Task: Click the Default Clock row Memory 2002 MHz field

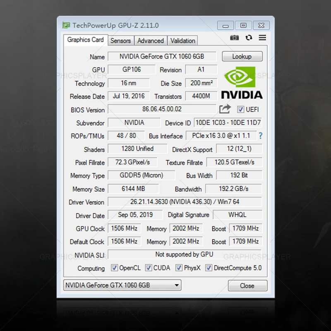Action: 186,242
